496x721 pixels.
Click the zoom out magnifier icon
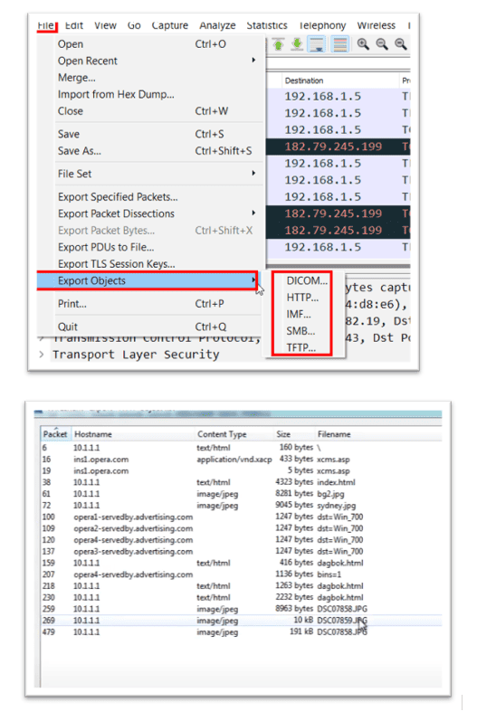point(382,44)
